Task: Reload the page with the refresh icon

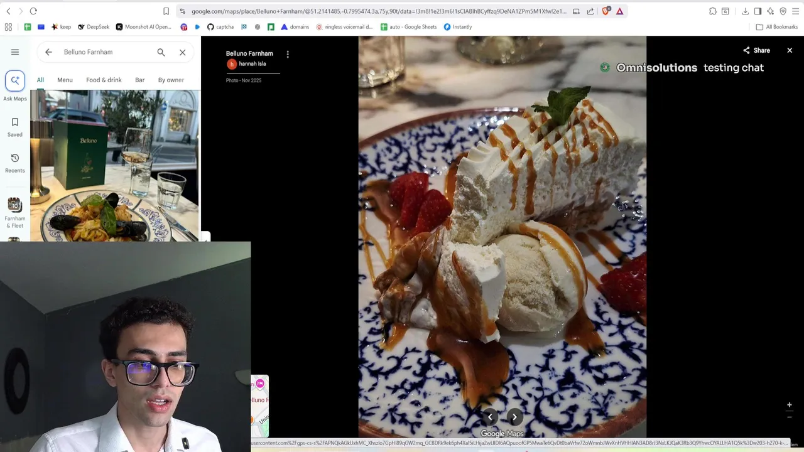Action: (33, 11)
